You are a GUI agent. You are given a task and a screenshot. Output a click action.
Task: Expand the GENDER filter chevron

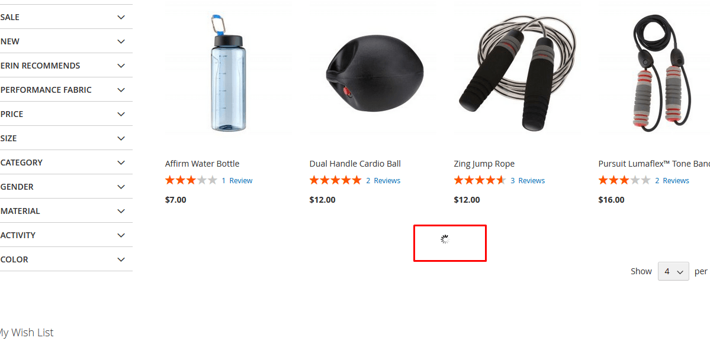(x=121, y=187)
